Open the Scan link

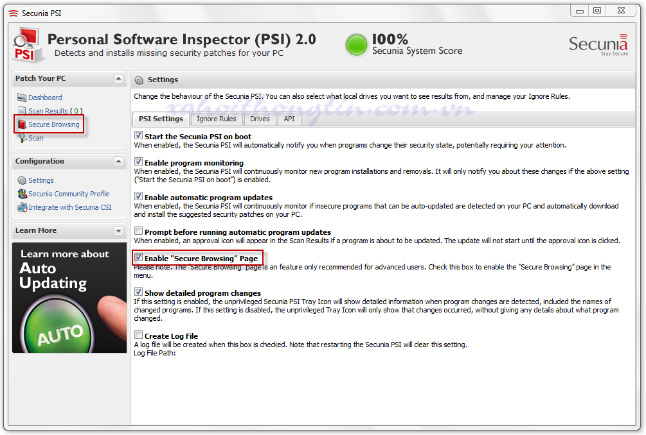tap(36, 138)
